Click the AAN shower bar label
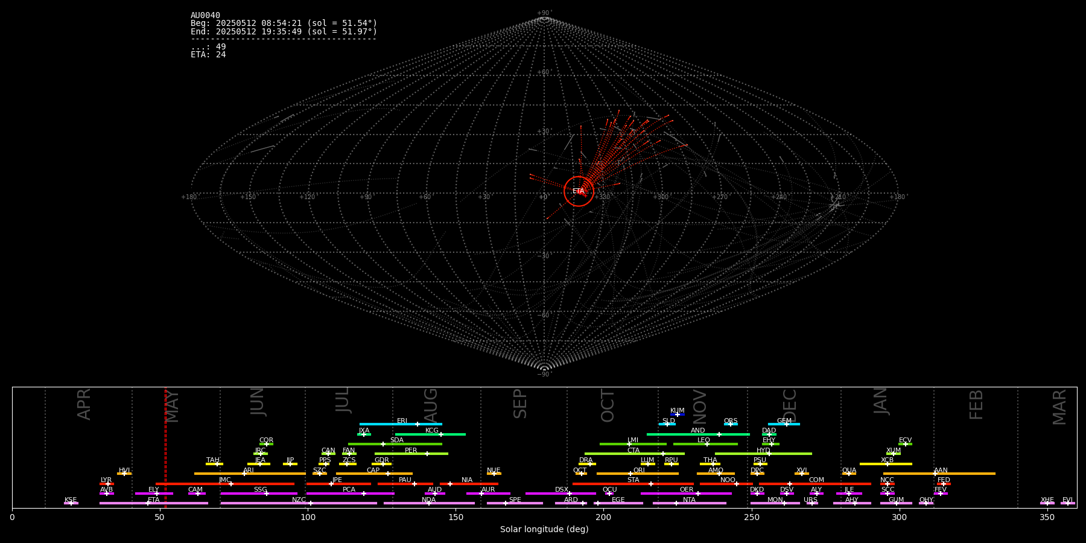Viewport: 1086px width, 543px height. pyautogui.click(x=941, y=471)
